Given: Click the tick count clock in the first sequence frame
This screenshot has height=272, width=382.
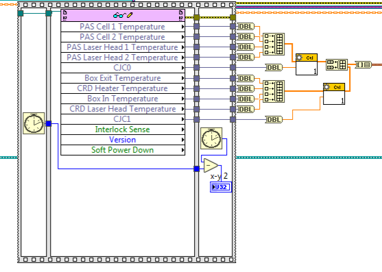Looking at the screenshot, I should [34, 123].
